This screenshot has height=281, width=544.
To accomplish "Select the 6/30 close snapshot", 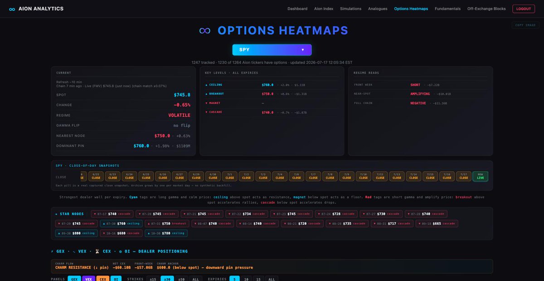I will (x=213, y=176).
